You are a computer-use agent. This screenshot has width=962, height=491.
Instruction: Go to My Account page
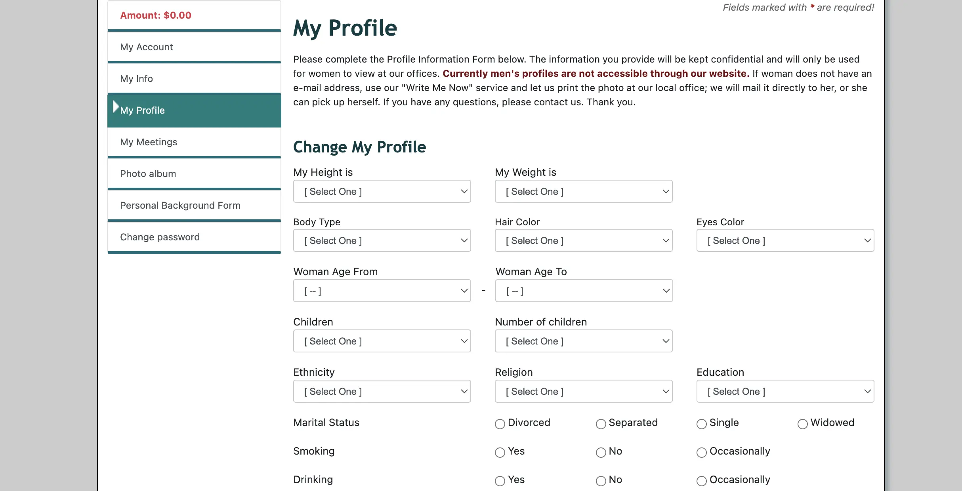[147, 47]
